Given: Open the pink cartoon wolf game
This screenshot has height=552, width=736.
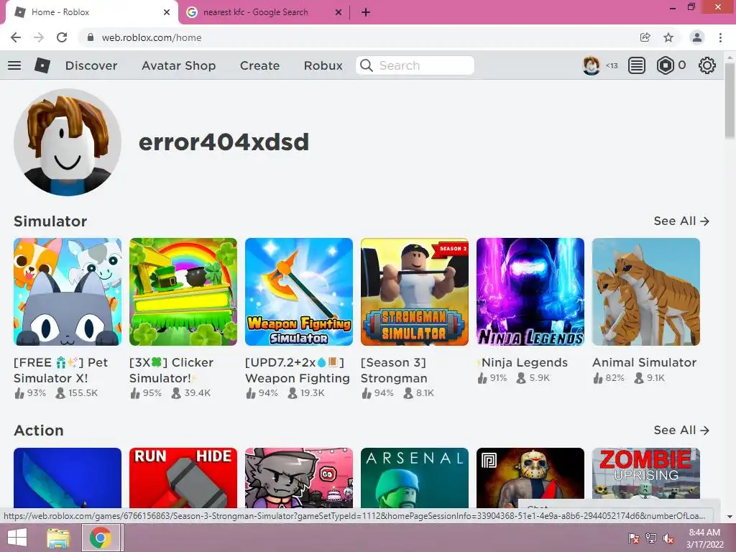Looking at the screenshot, I should (299, 478).
